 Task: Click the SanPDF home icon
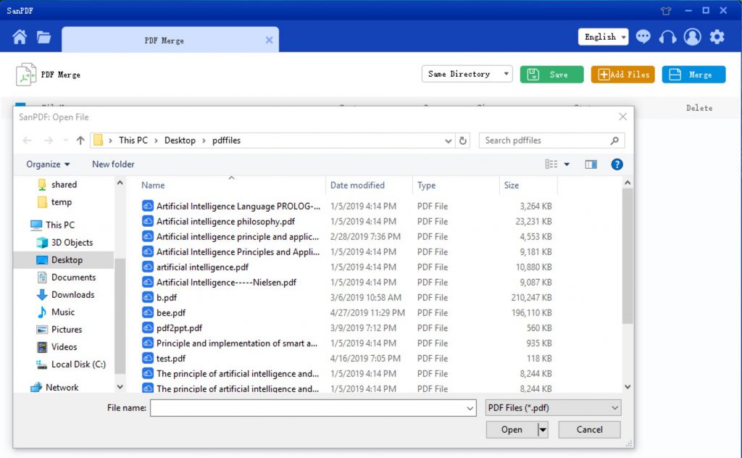20,37
